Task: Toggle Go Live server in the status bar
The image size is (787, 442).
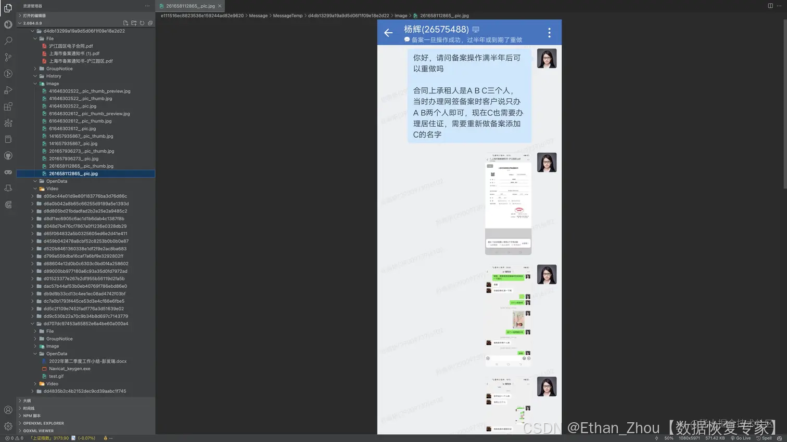Action: tap(741, 438)
